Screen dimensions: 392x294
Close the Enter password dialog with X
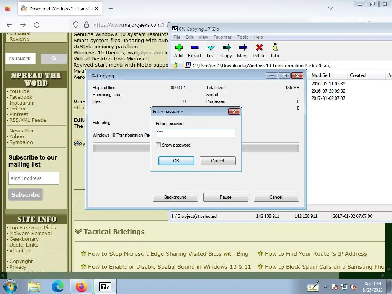pos(234,111)
